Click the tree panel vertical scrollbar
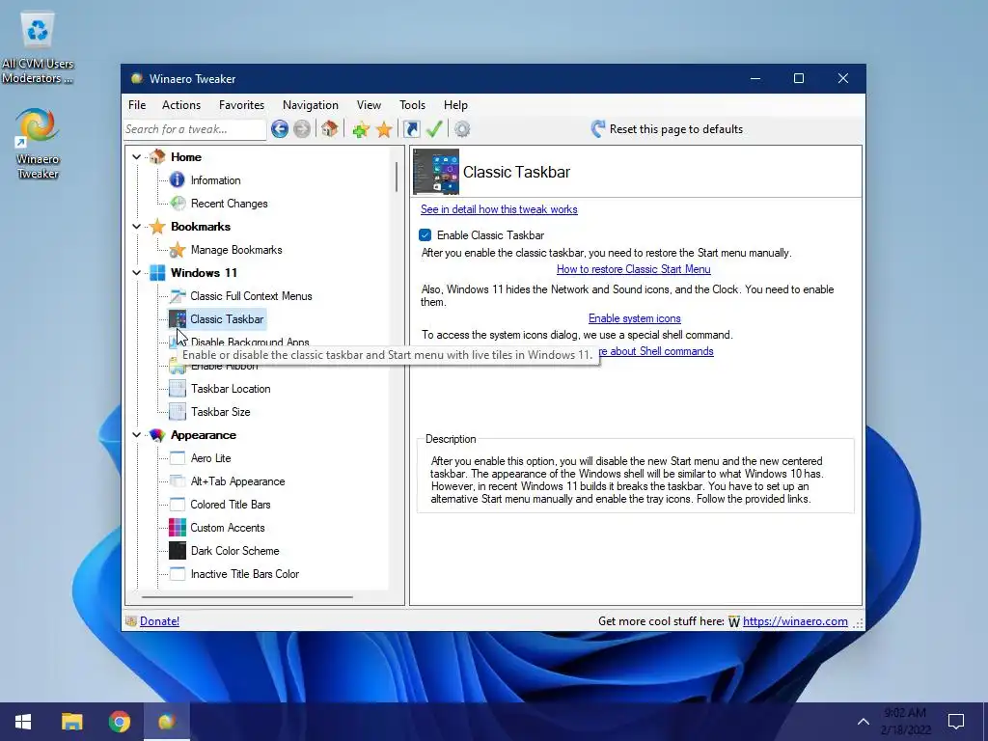The width and height of the screenshot is (988, 741). (x=397, y=177)
